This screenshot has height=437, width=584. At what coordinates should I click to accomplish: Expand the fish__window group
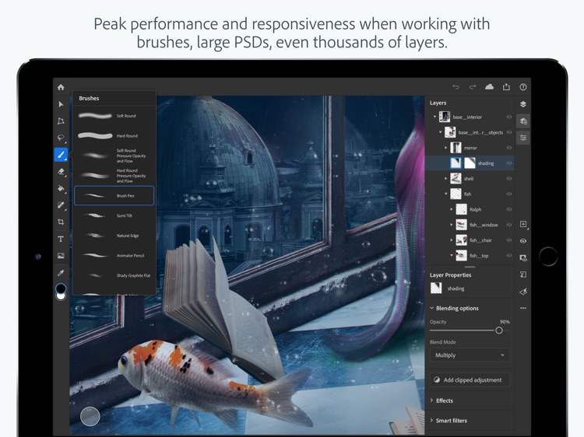point(452,225)
